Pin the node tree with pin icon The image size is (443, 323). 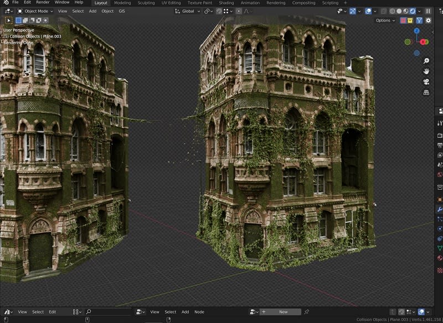click(x=306, y=312)
